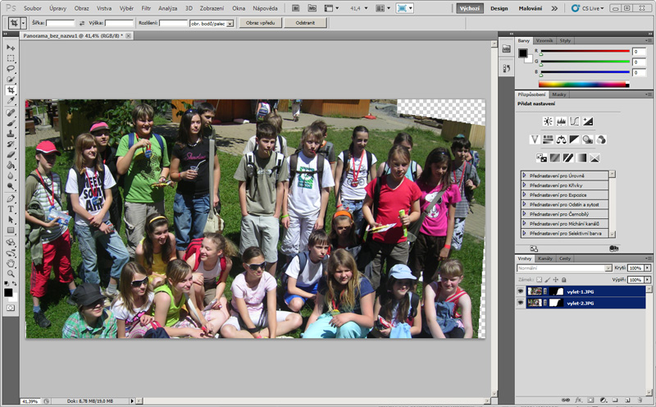Screen dimensions: 656x407
Task: Toggle Quick Mask mode
Action: [11, 308]
